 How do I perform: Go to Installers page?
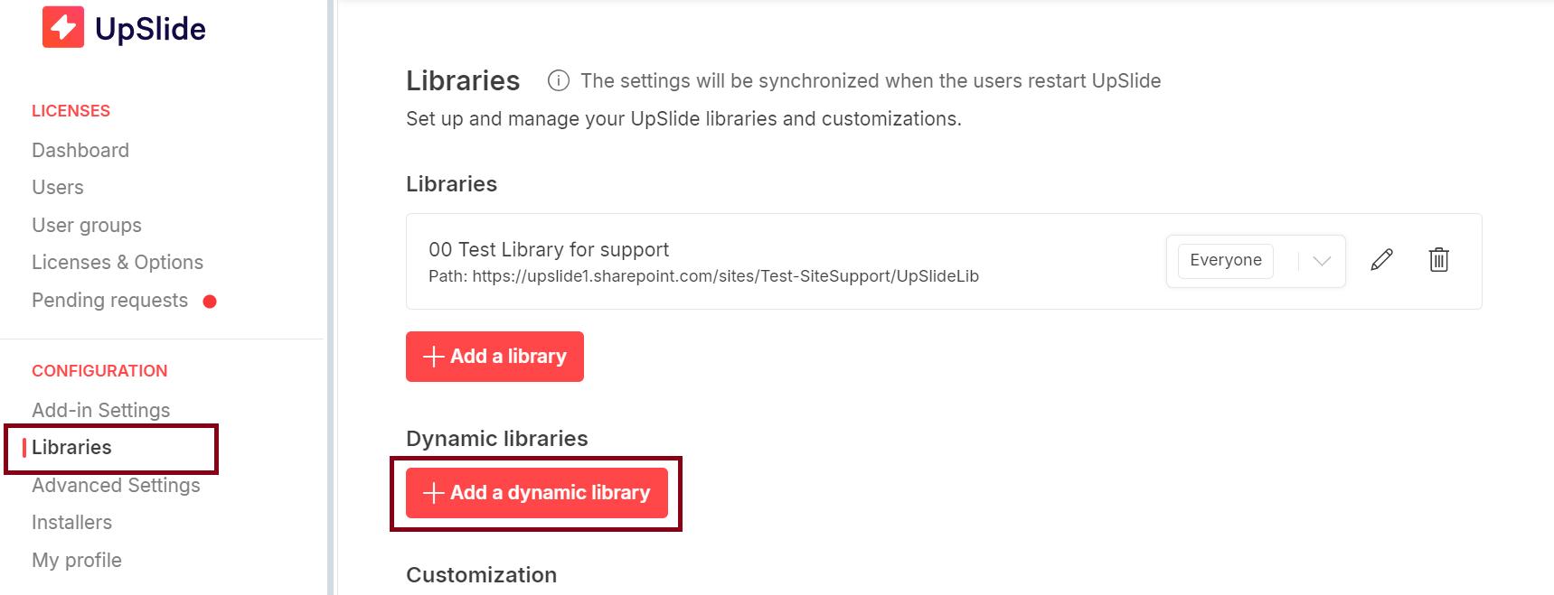72,522
